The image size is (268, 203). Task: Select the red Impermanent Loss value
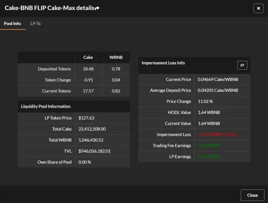click(x=218, y=135)
